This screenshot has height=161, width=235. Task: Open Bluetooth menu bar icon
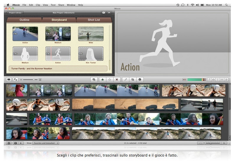click(x=188, y=5)
